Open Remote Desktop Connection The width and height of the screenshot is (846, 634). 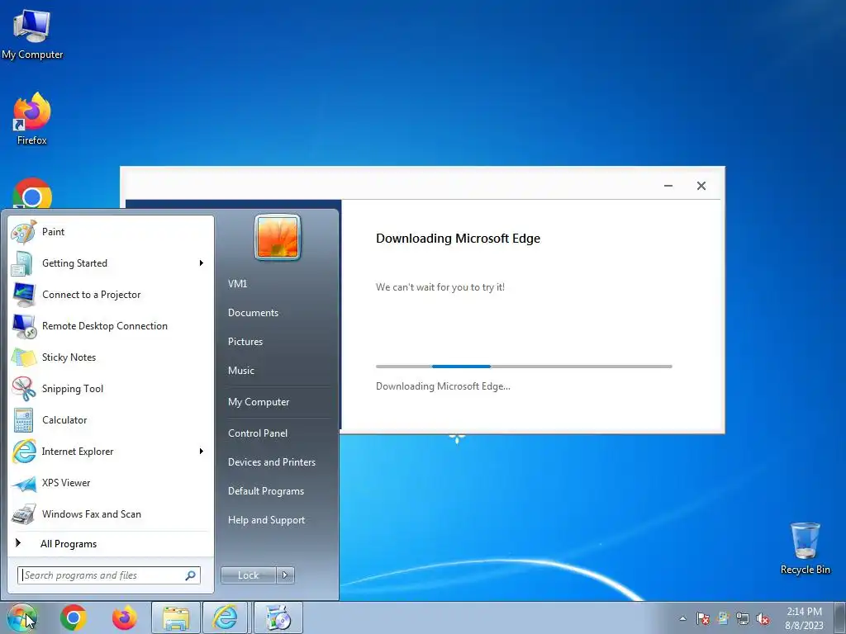tap(111, 325)
